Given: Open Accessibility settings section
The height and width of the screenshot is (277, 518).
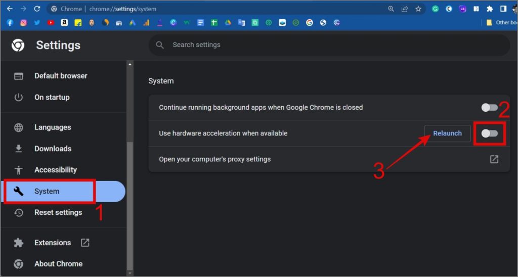Looking at the screenshot, I should [55, 170].
